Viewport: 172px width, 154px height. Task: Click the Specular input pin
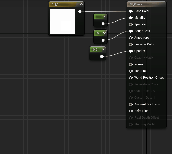[x=131, y=24]
